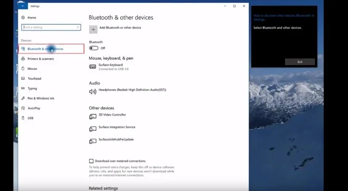Image resolution: width=348 pixels, height=191 pixels.
Task: Close the Settings window
Action: tap(244, 6)
